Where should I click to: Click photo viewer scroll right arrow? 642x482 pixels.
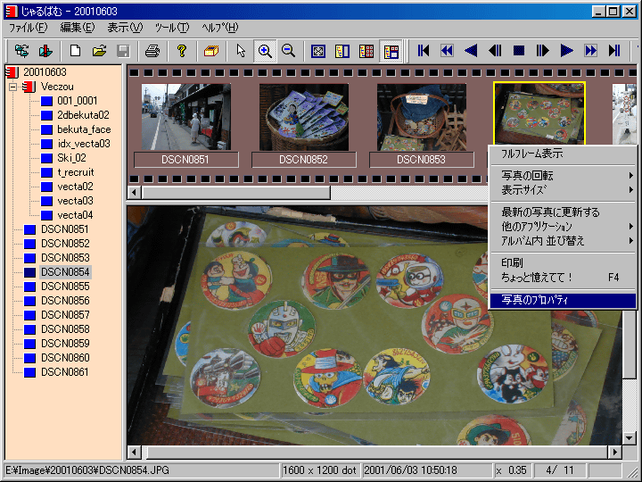pos(614,452)
